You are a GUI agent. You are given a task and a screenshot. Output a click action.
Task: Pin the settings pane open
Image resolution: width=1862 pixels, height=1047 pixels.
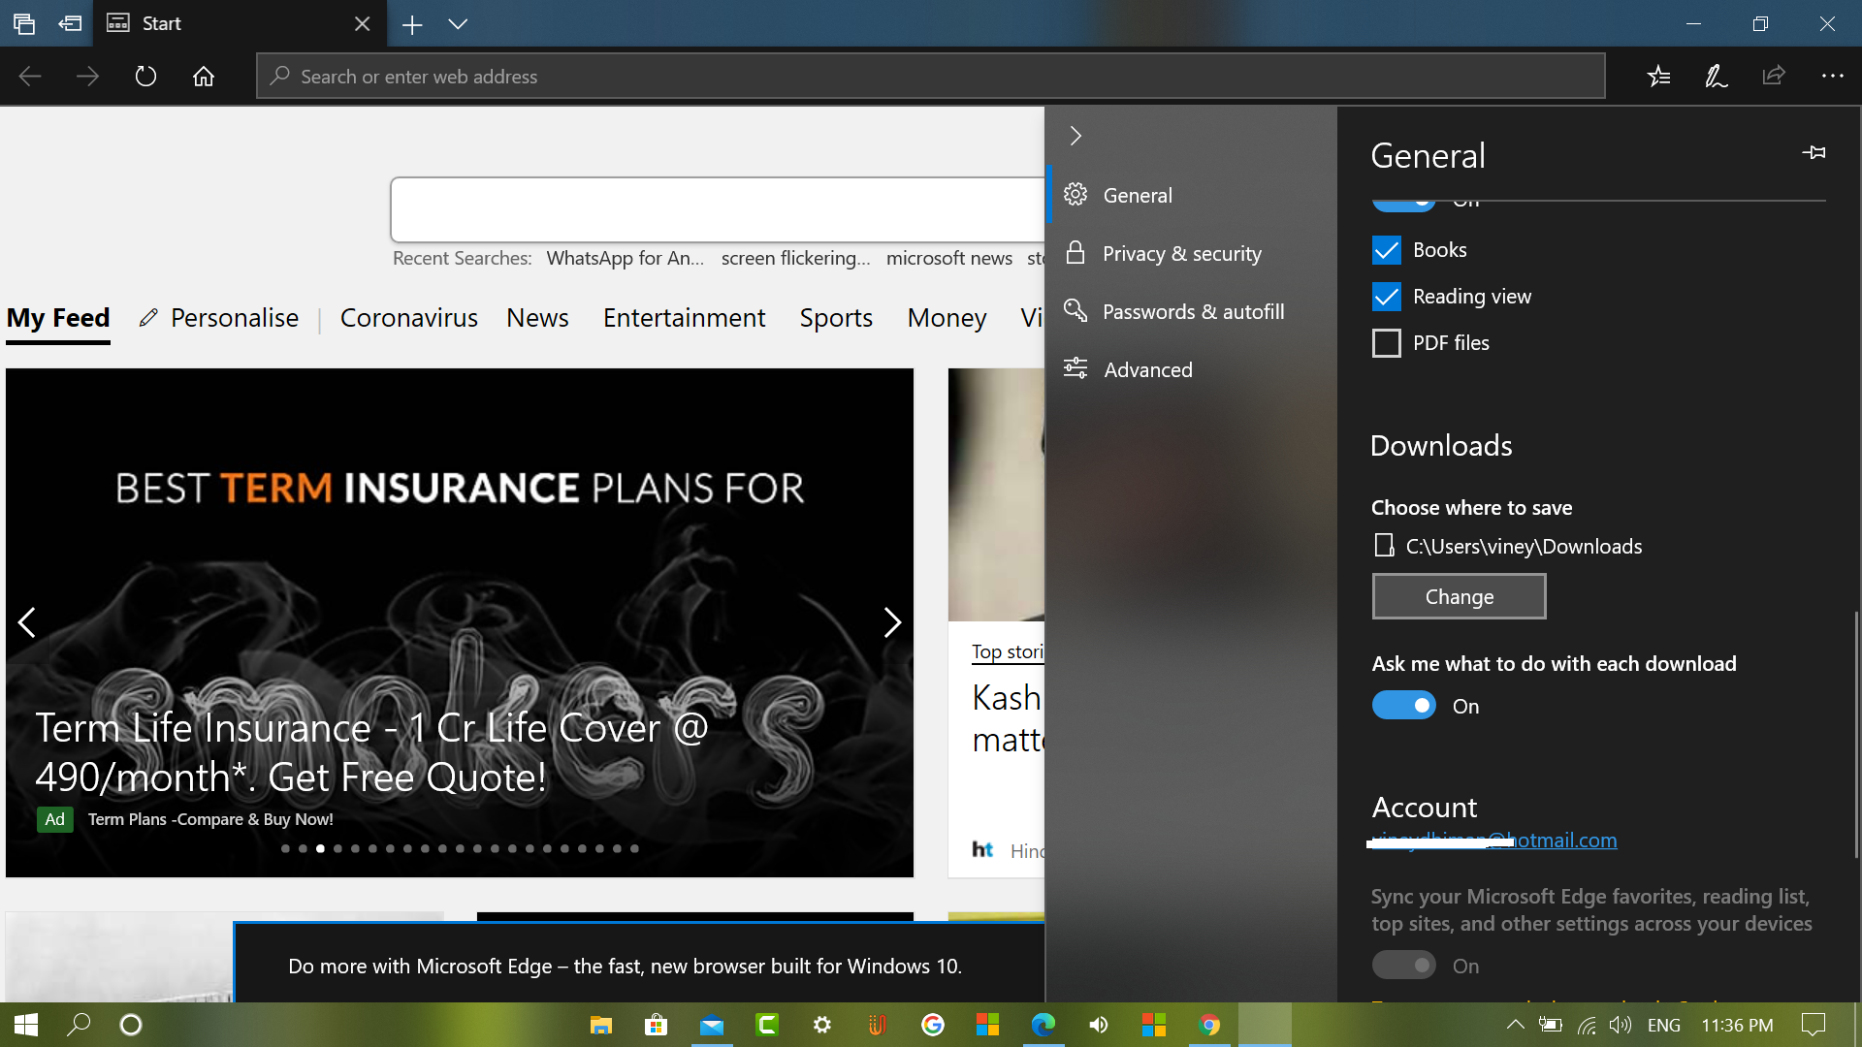click(x=1814, y=153)
